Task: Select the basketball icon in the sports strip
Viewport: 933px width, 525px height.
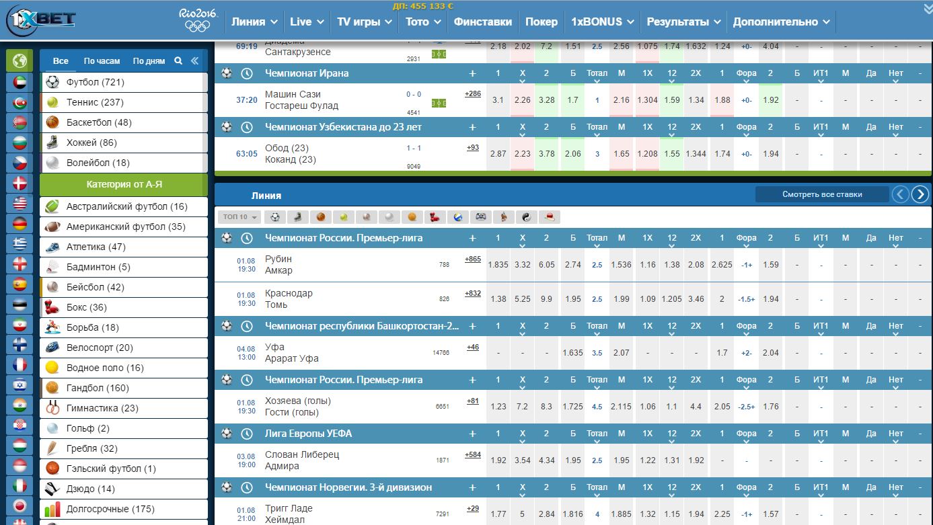Action: pyautogui.click(x=320, y=216)
